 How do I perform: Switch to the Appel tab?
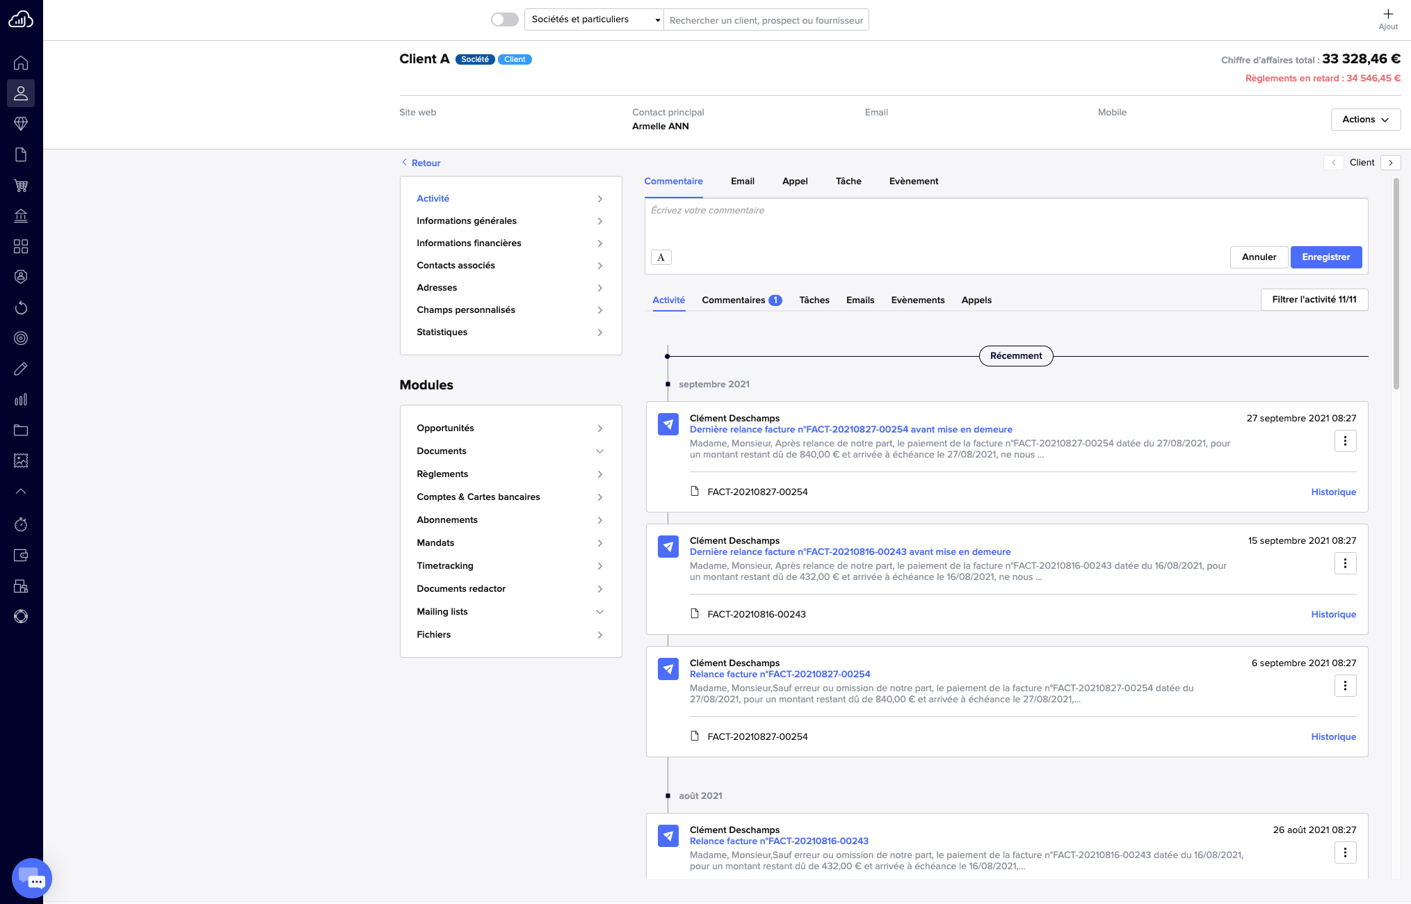pos(794,181)
